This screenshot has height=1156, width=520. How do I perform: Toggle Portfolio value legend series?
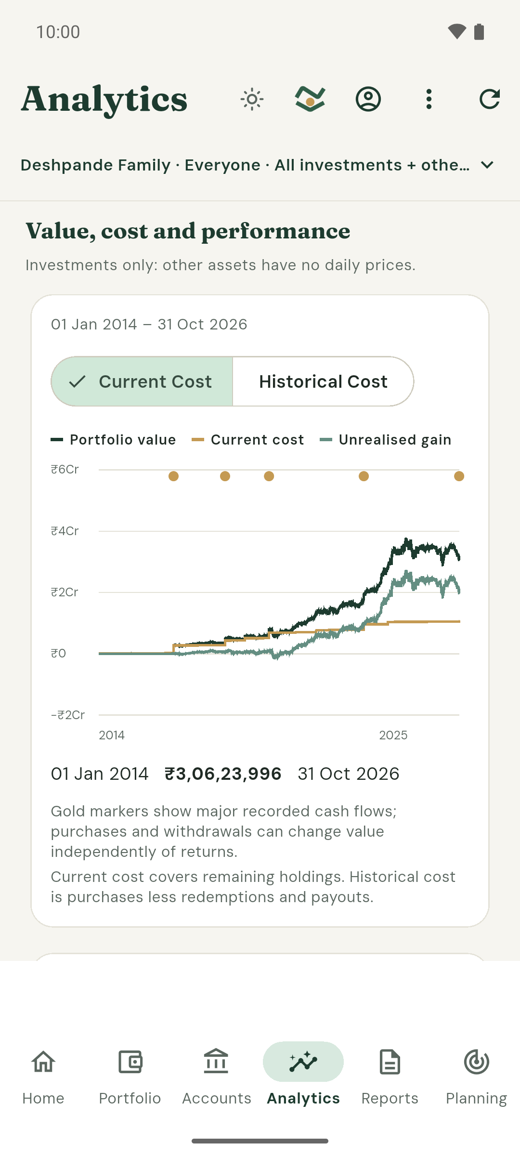[114, 440]
